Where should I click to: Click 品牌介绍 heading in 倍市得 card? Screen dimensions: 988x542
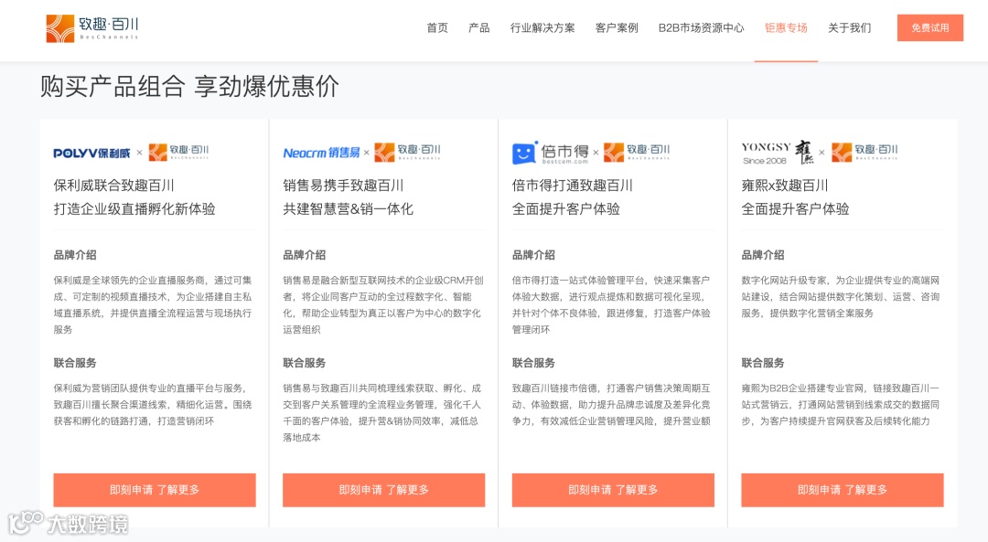coord(533,255)
